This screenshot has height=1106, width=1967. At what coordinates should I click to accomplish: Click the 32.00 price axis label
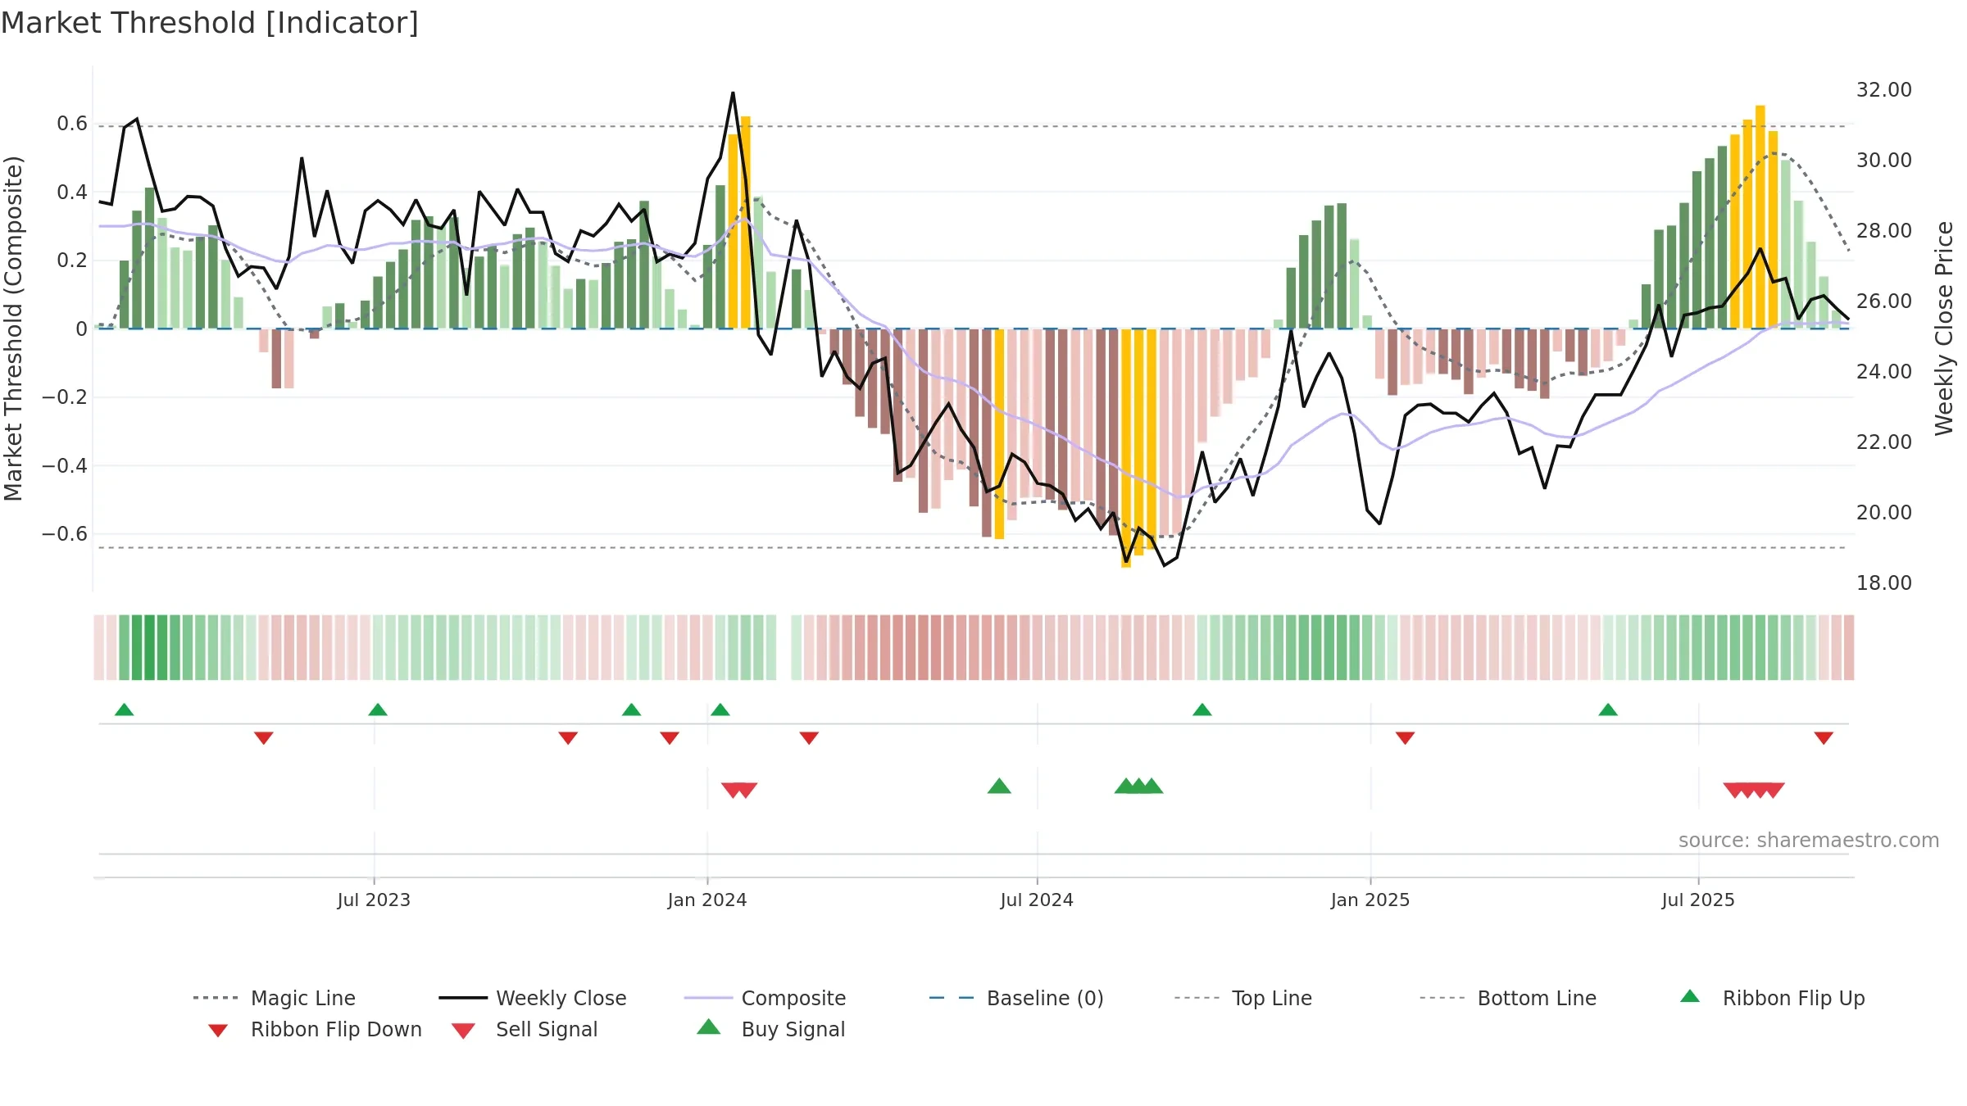click(1884, 90)
